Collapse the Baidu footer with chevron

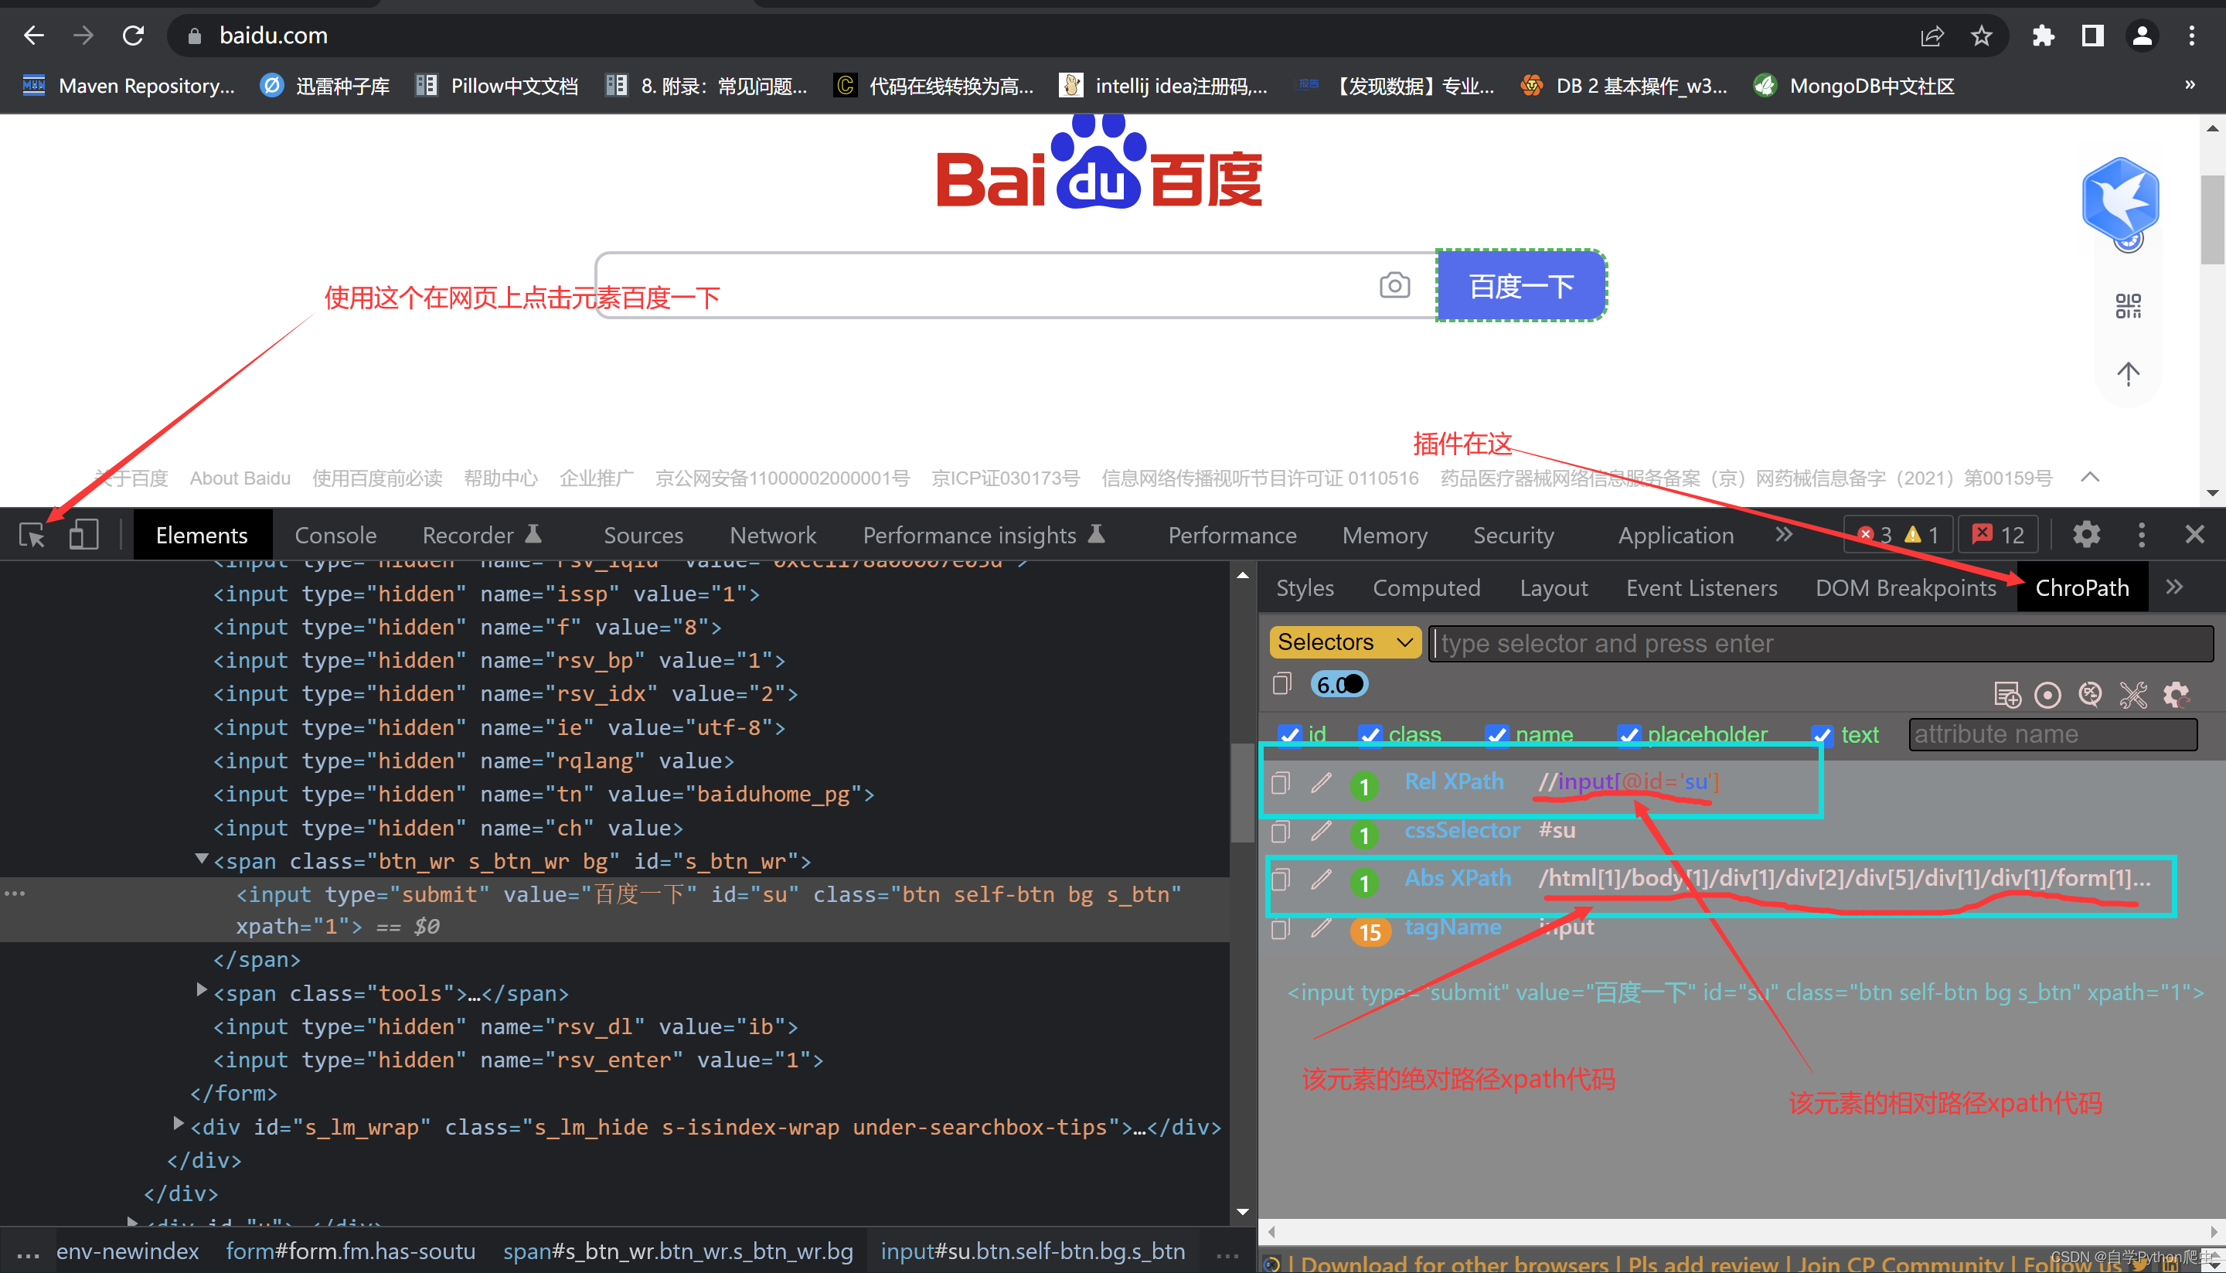click(x=2091, y=478)
